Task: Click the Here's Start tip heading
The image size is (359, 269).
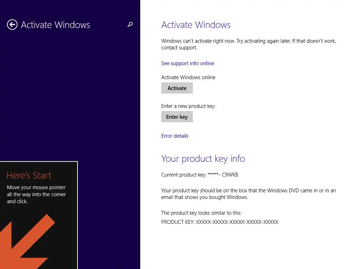Action: [29, 175]
